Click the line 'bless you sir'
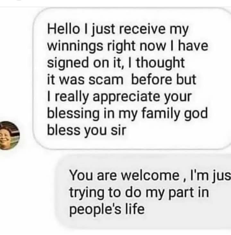 pyautogui.click(x=87, y=130)
